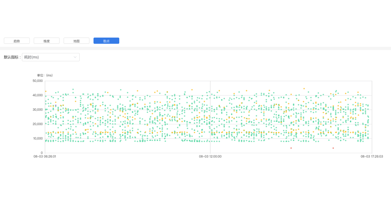
Task: Open the 耗时(ms) metric dropdown
Action: point(51,57)
